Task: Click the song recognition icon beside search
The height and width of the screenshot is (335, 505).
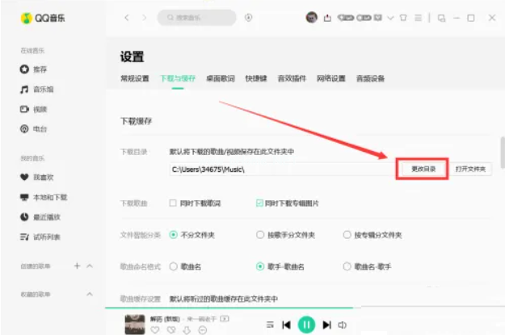Action: click(248, 17)
